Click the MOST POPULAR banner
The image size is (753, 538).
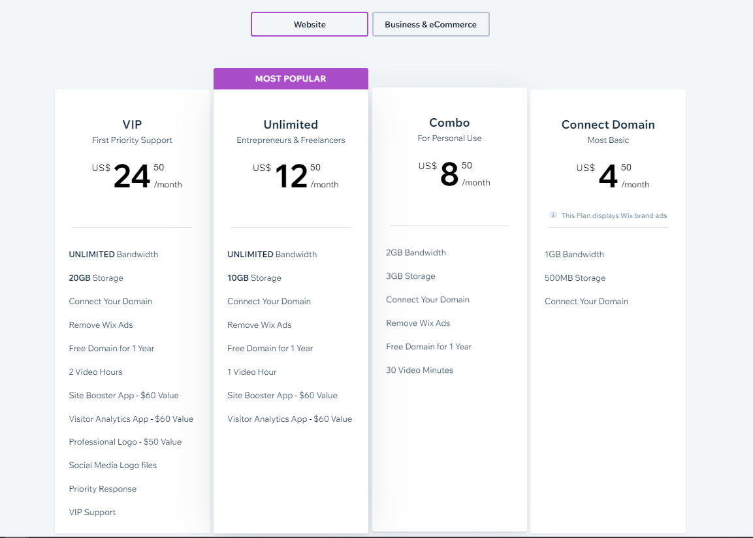[291, 79]
